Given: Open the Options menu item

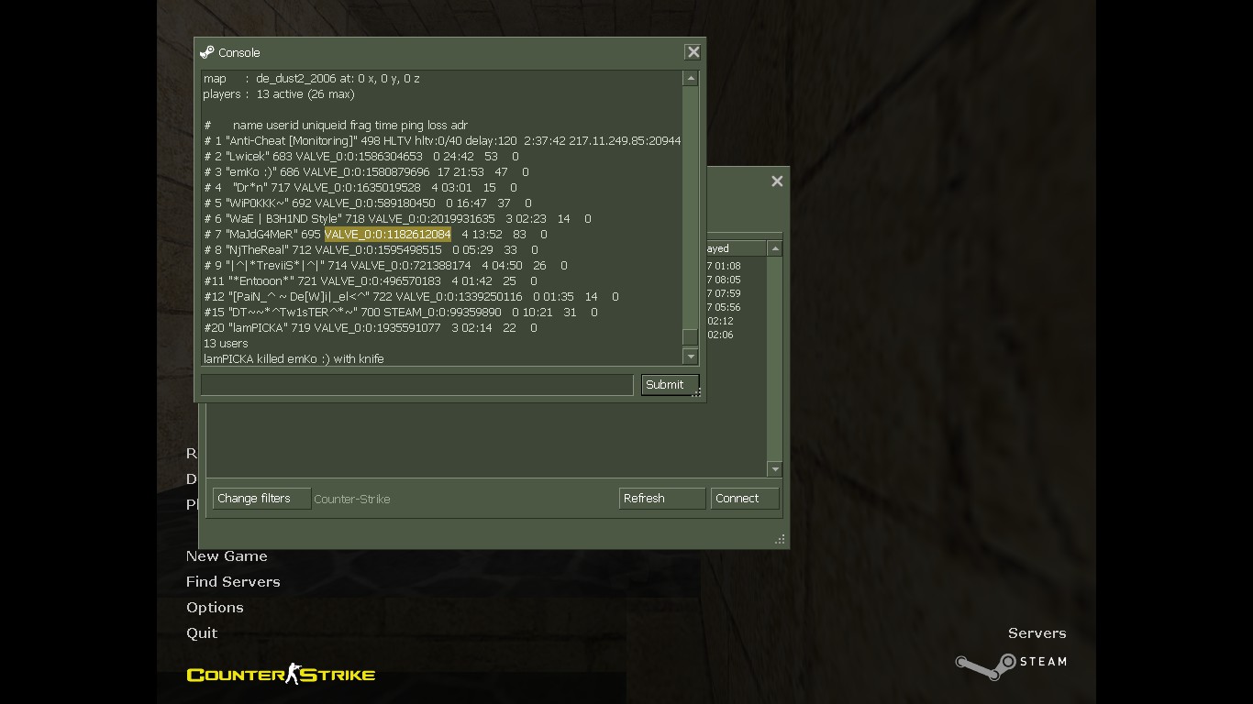Looking at the screenshot, I should point(215,608).
